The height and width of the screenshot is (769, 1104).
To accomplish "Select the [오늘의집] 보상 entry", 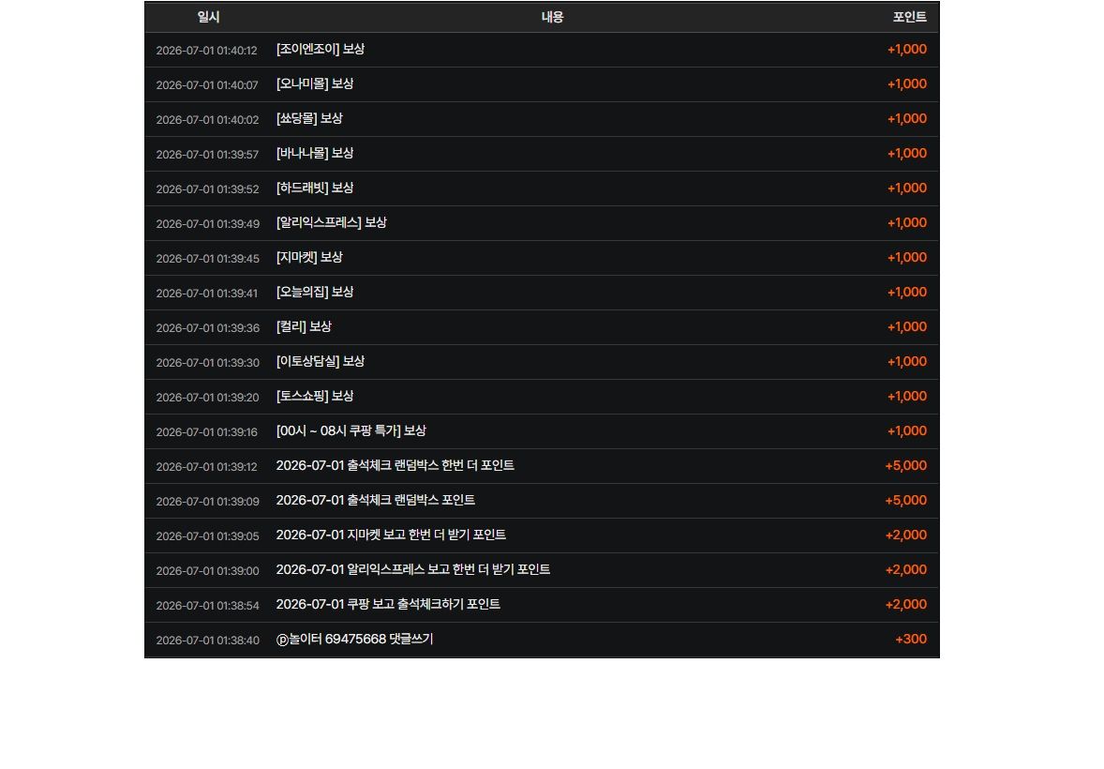I will (x=315, y=292).
